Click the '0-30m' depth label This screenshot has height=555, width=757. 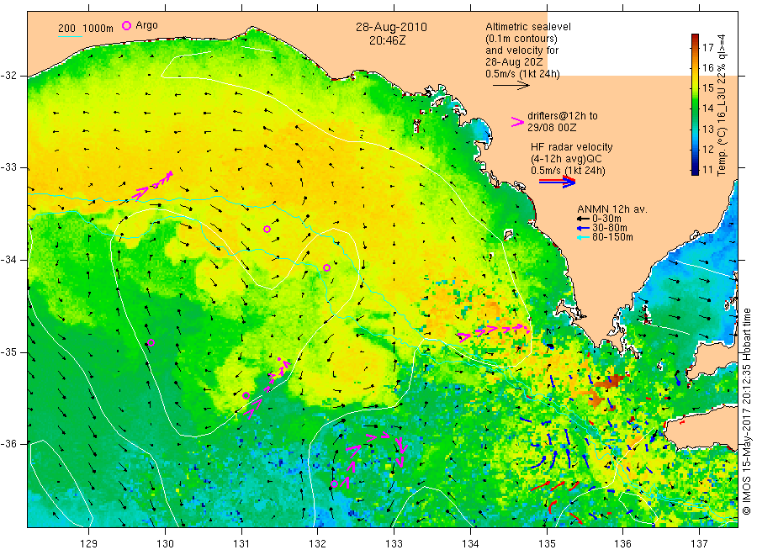(x=606, y=219)
